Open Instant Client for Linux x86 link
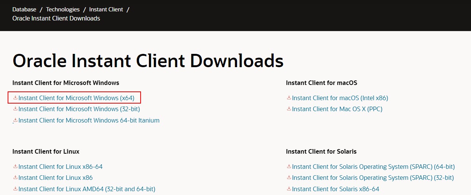 (x=56, y=178)
